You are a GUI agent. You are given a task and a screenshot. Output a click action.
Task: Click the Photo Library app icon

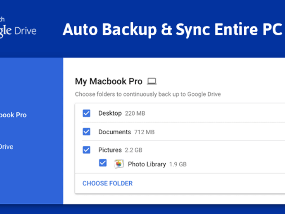coord(119,164)
